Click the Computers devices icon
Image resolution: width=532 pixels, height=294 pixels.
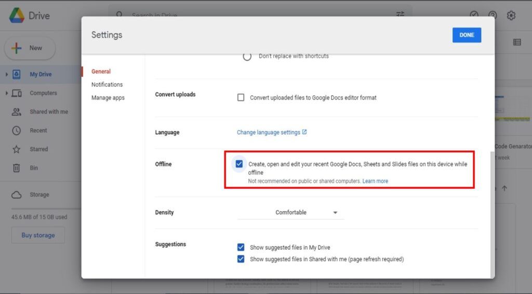[16, 93]
